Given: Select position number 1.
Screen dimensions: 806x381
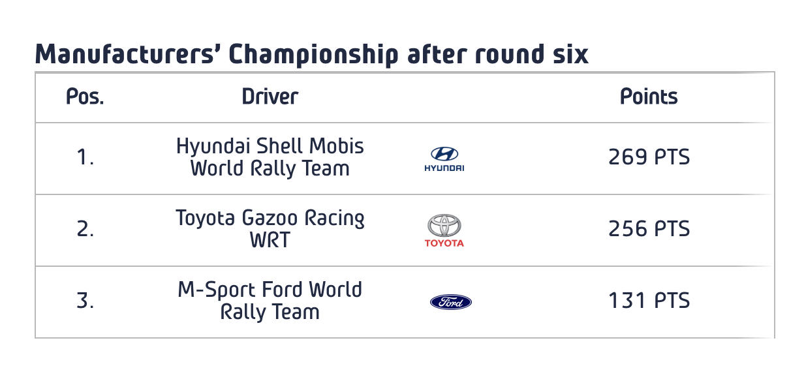Looking at the screenshot, I should coord(85,157).
